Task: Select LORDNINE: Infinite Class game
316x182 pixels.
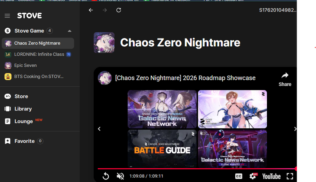Action: coord(38,54)
